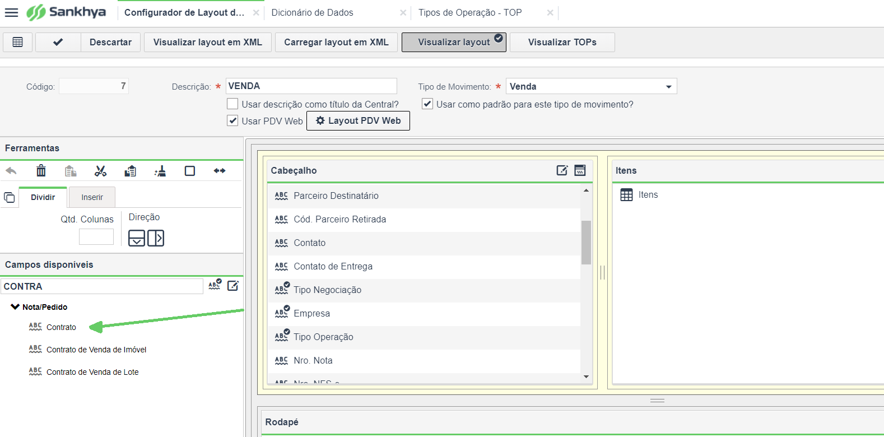Toggle Usar como padrão para este tipo de movimento

427,104
